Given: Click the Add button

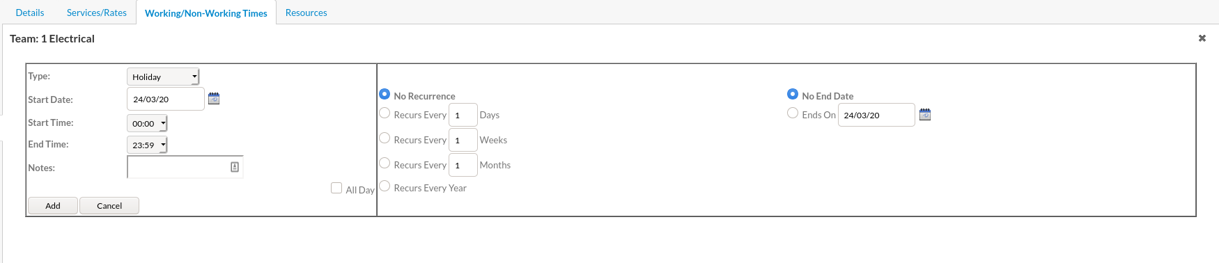Looking at the screenshot, I should point(53,205).
